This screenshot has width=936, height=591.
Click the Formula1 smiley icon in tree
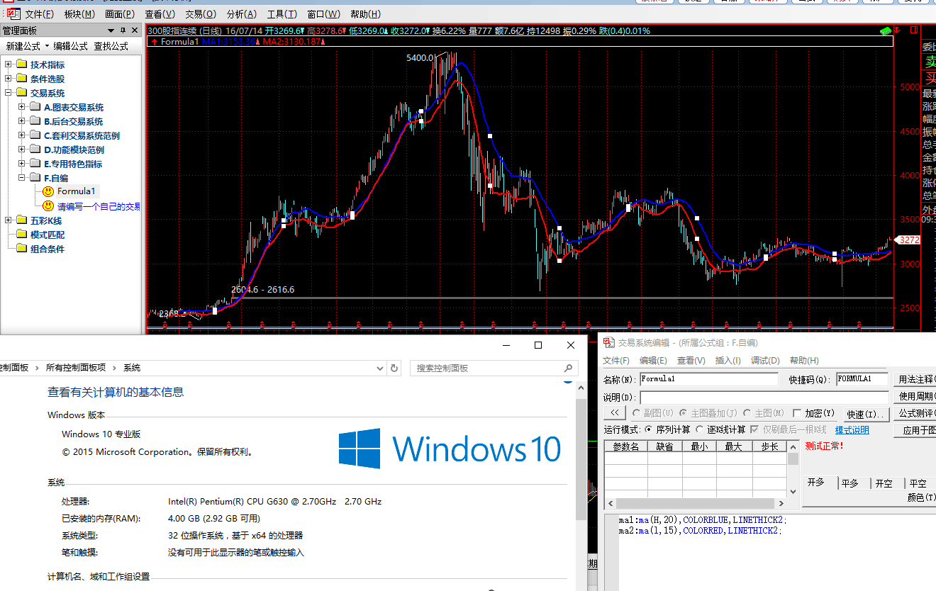point(48,191)
